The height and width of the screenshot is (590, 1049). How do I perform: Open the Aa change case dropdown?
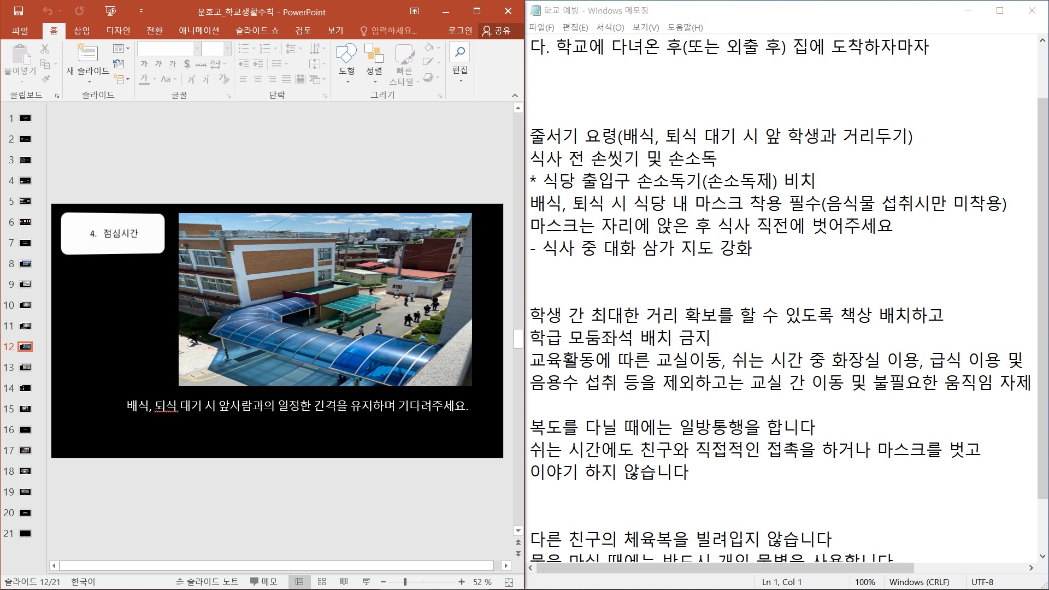(168, 80)
